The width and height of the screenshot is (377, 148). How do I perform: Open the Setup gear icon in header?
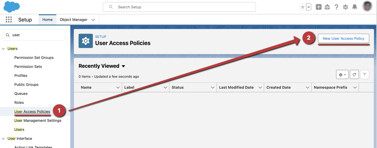[x=346, y=7]
